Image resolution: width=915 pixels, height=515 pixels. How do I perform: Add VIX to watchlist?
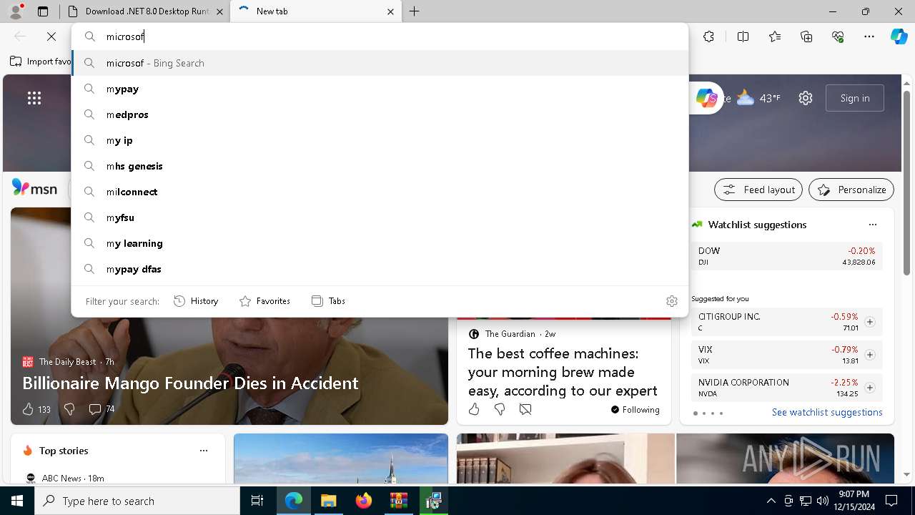869,355
